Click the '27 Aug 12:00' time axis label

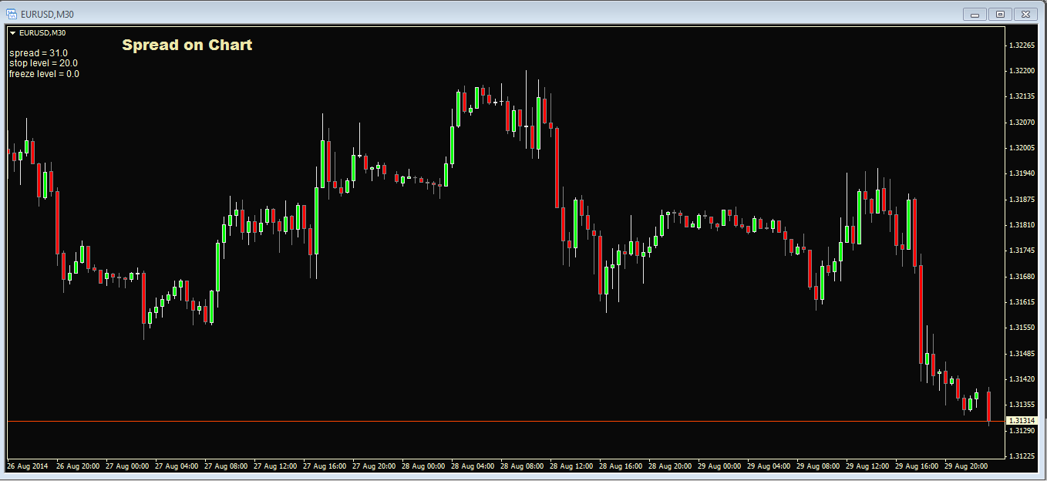click(275, 466)
